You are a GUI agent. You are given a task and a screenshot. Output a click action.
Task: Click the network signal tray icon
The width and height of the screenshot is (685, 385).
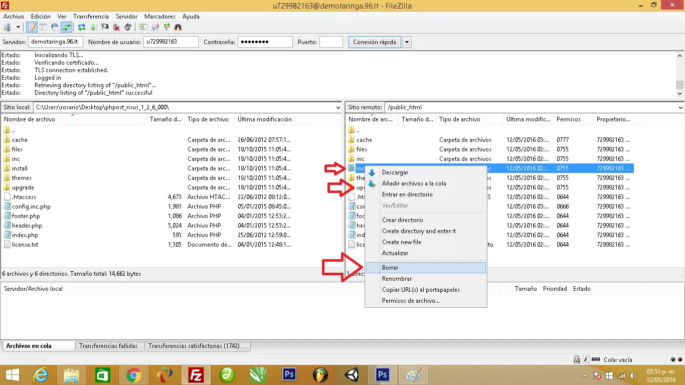pyautogui.click(x=621, y=375)
